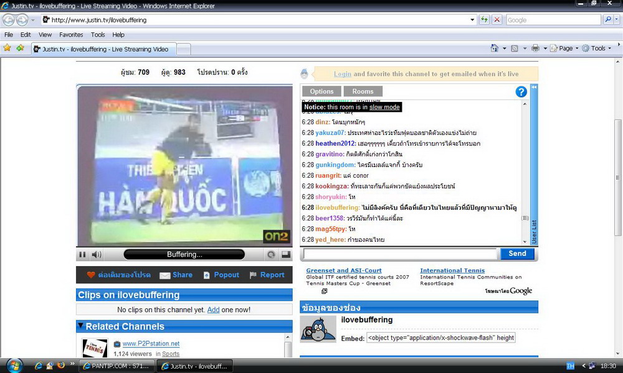Open the address bar URL history dropdown

coord(472,20)
